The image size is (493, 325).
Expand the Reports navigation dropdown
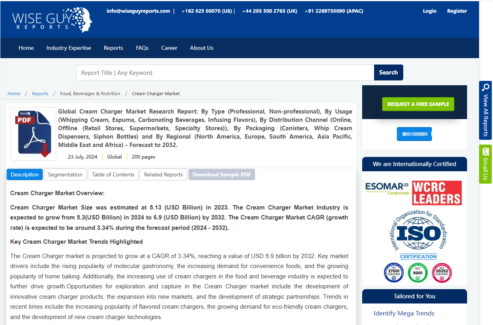click(x=113, y=48)
